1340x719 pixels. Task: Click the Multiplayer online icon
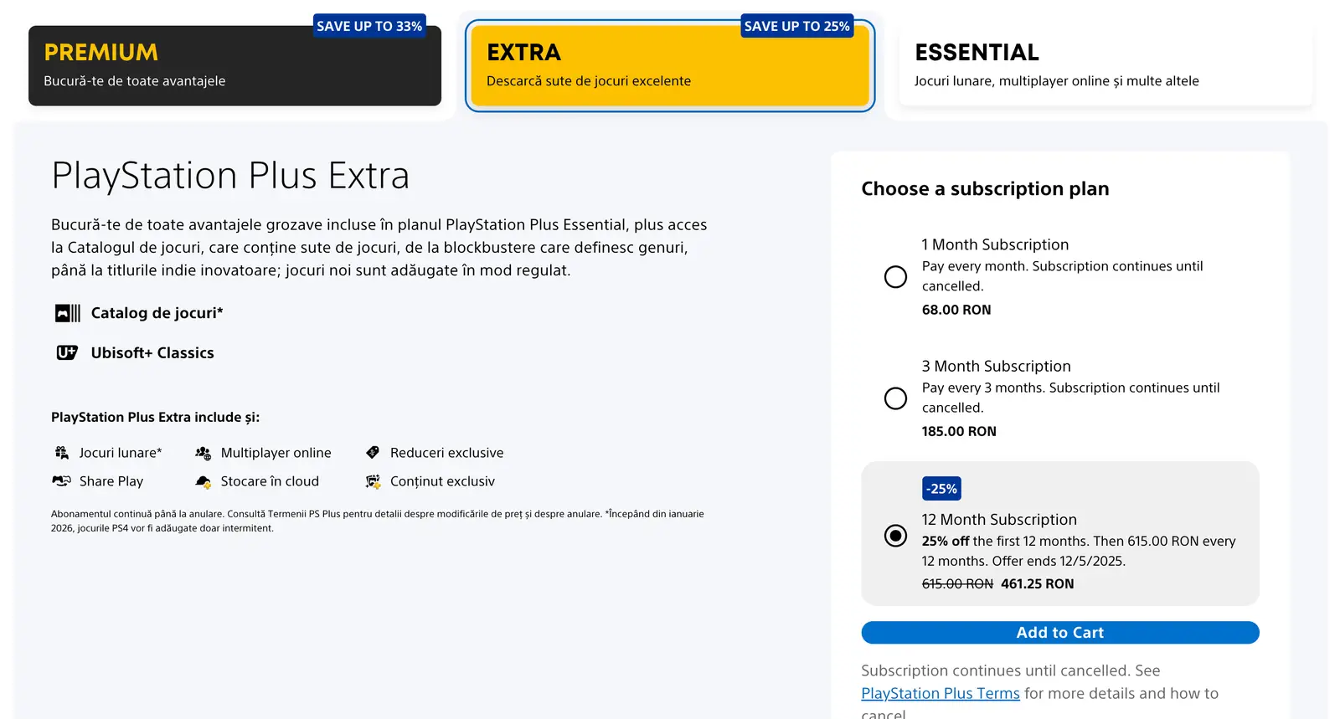[x=203, y=453]
